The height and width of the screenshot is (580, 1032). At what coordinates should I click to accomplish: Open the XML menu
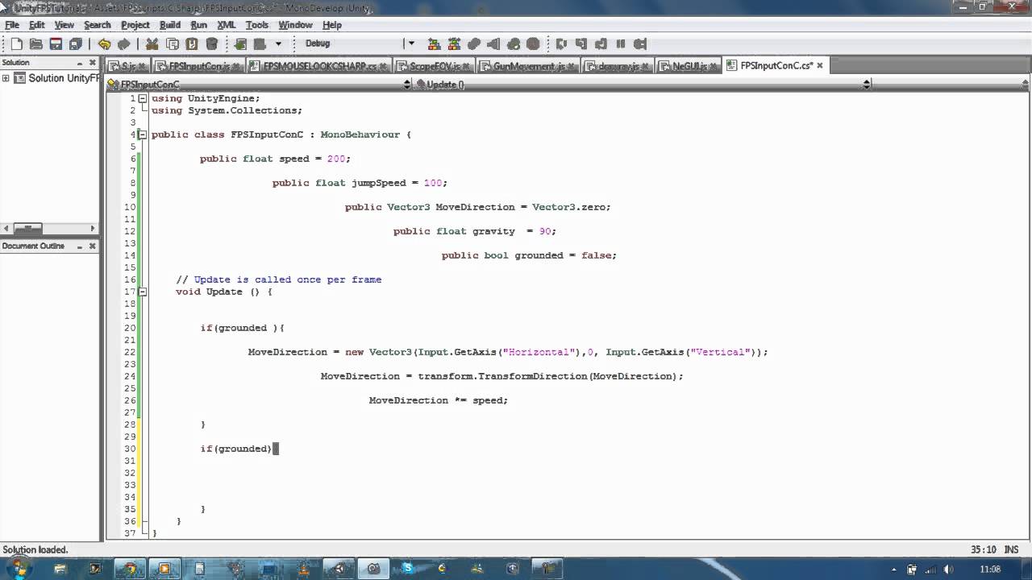tap(227, 25)
